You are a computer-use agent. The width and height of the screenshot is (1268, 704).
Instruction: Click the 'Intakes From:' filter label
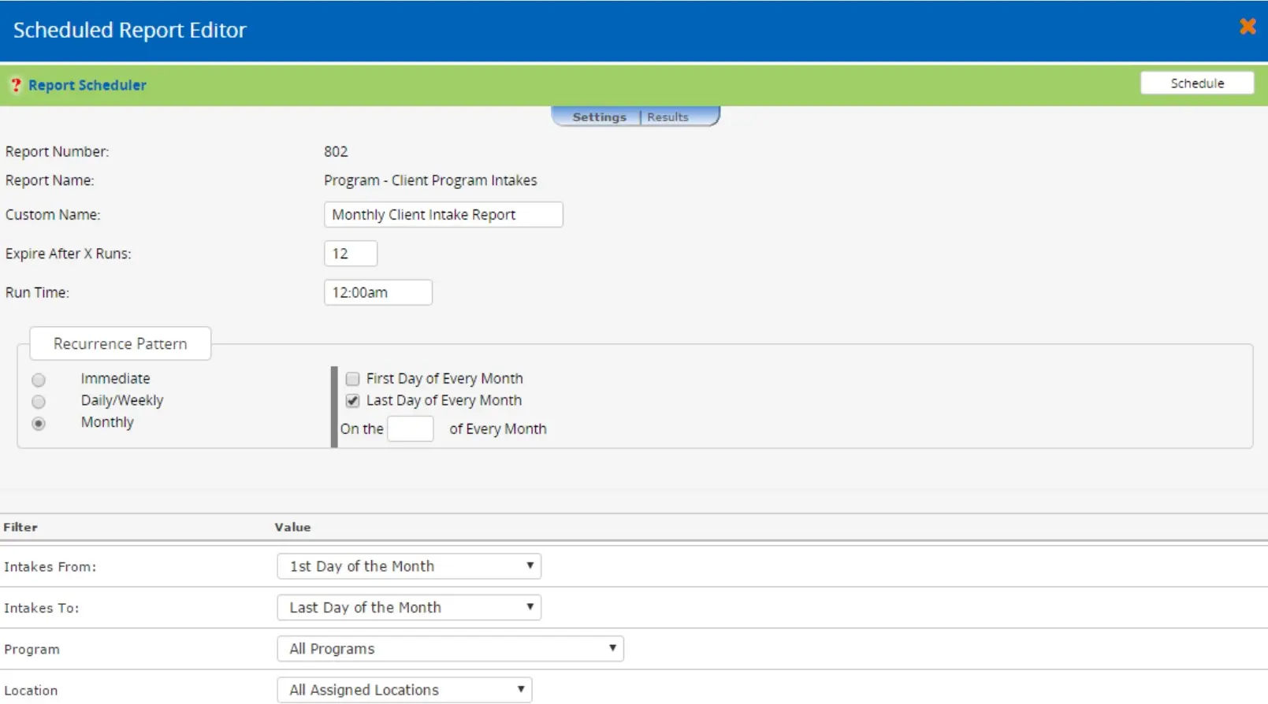click(50, 567)
